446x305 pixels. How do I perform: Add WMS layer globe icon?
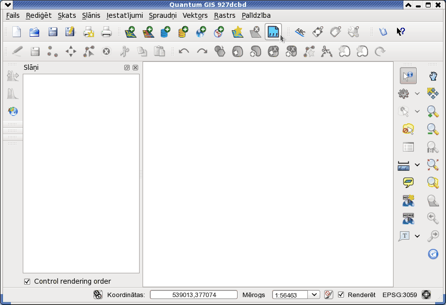[x=201, y=32]
